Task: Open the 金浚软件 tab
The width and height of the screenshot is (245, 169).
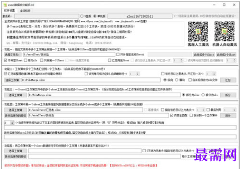Action: point(25,11)
